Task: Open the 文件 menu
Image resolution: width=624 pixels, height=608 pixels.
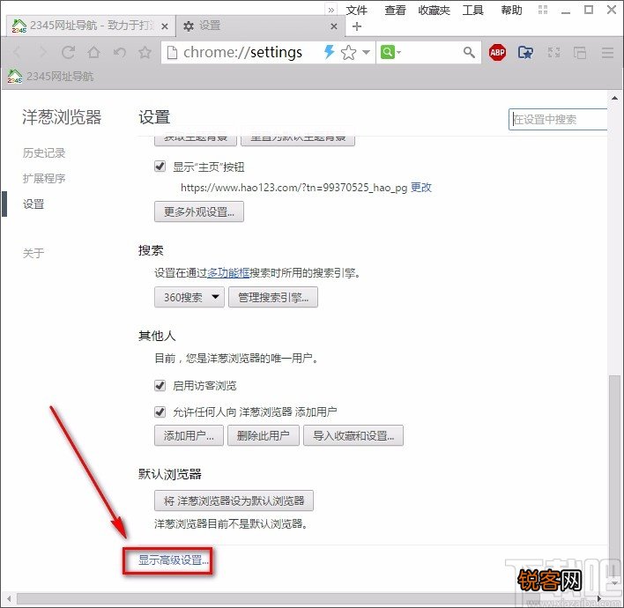Action: [357, 10]
